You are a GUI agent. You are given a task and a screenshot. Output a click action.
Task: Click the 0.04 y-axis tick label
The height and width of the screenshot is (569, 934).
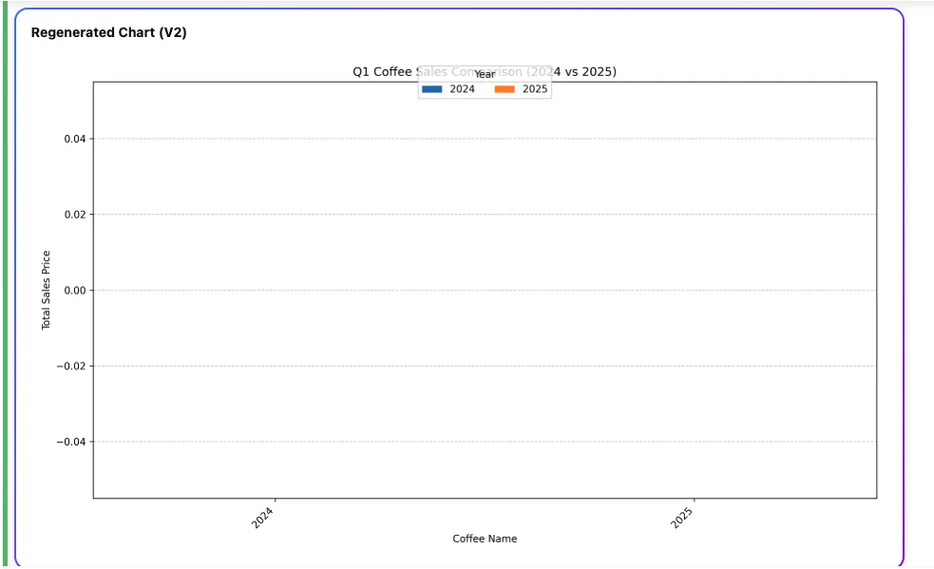click(x=75, y=139)
